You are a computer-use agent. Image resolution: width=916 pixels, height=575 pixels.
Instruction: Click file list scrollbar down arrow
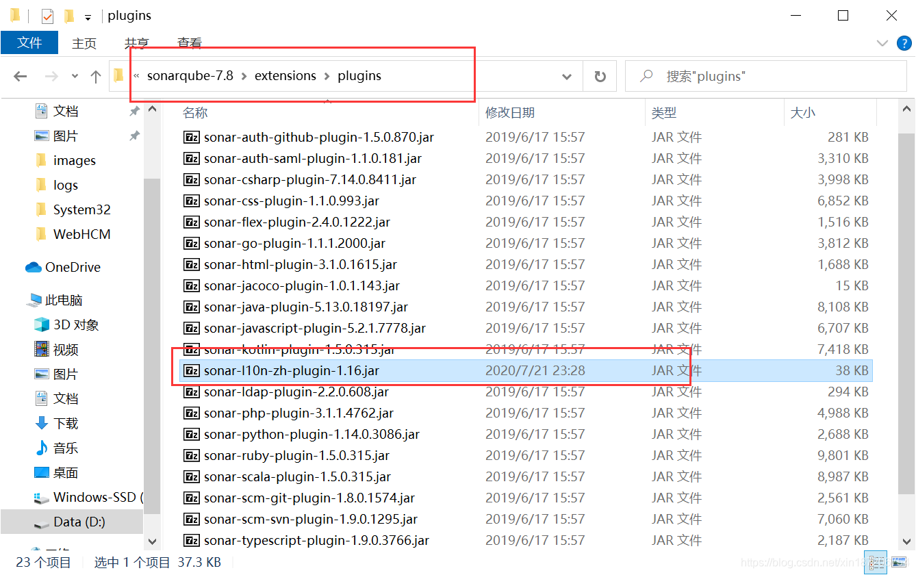tap(907, 541)
